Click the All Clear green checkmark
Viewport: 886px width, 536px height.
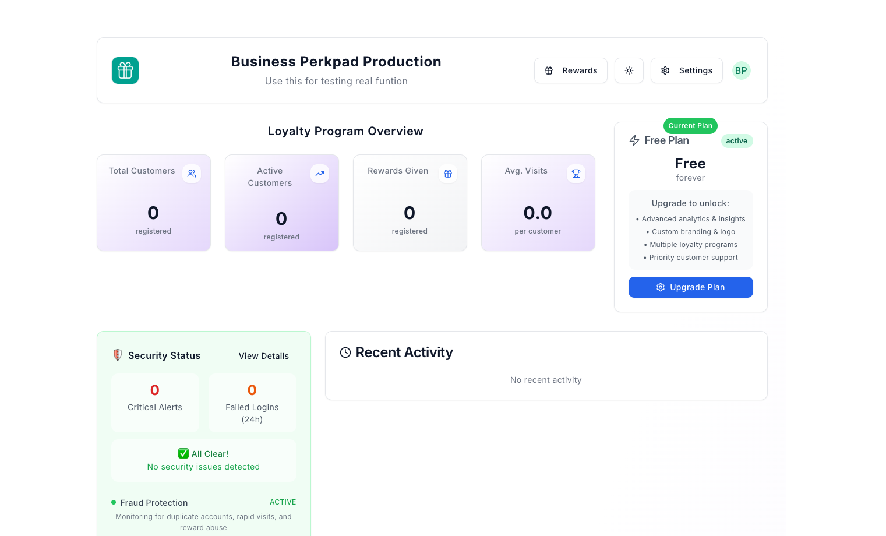pos(183,453)
